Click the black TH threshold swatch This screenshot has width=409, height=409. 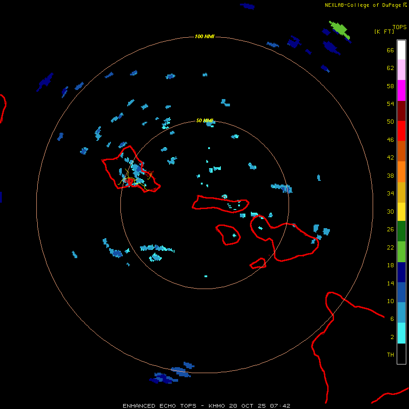[x=401, y=354]
